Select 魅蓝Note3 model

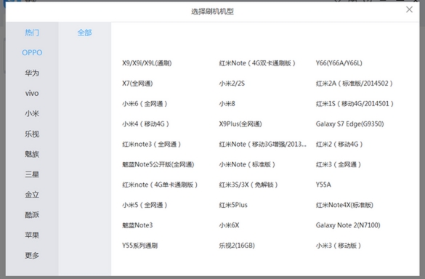point(137,225)
